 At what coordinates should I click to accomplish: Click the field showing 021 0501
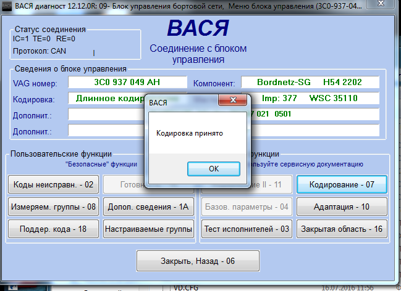coord(315,114)
